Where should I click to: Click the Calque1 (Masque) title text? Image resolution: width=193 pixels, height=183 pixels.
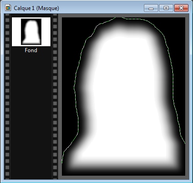pyautogui.click(x=36, y=8)
